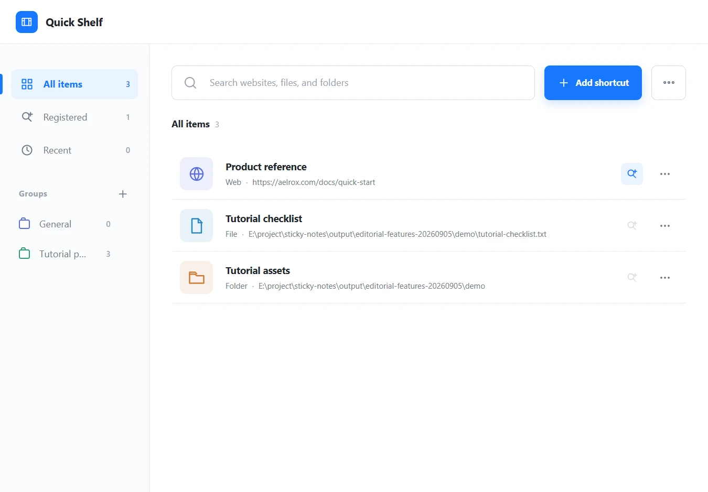The image size is (708, 492).
Task: Open the Tutorial checklist shortcut title
Action: click(x=264, y=219)
